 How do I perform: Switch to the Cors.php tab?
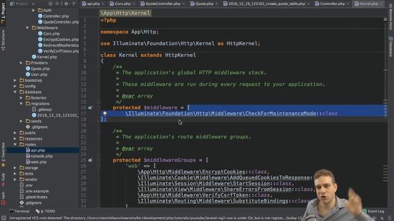pyautogui.click(x=123, y=4)
